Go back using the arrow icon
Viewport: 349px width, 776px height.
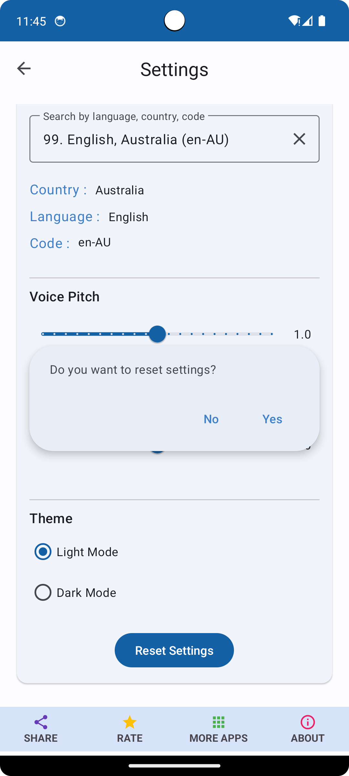[24, 69]
